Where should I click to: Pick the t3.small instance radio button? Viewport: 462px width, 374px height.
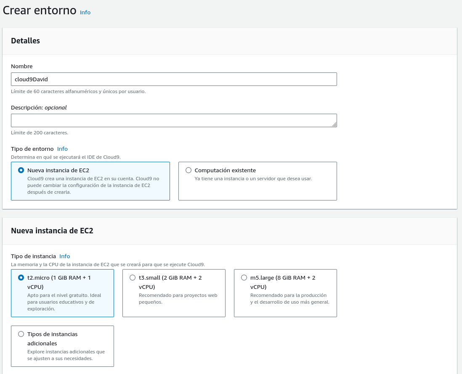pyautogui.click(x=133, y=278)
